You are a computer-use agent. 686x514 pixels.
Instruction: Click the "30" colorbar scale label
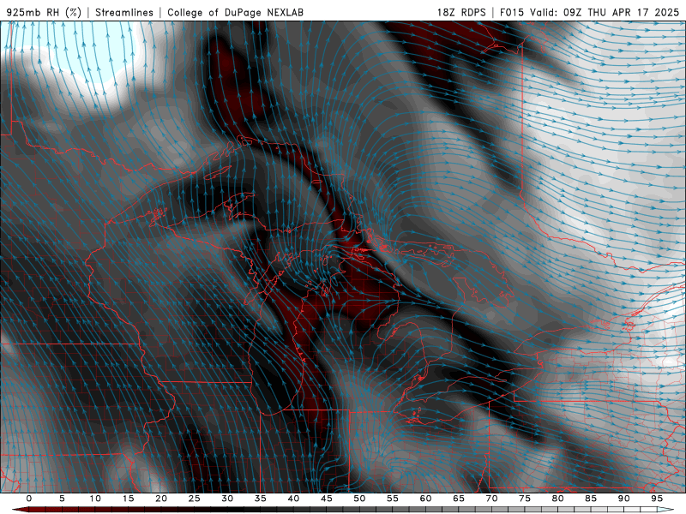[227, 499]
